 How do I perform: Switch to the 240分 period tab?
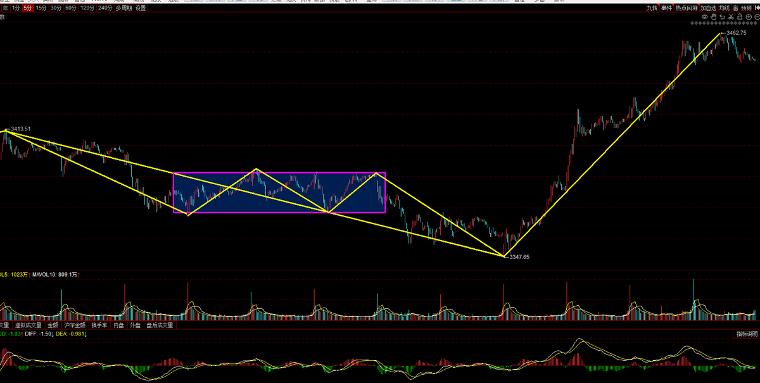105,8
